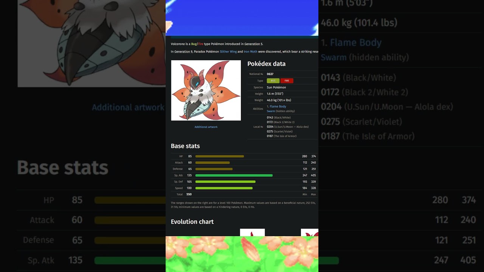Click the Local № row label

point(258,127)
